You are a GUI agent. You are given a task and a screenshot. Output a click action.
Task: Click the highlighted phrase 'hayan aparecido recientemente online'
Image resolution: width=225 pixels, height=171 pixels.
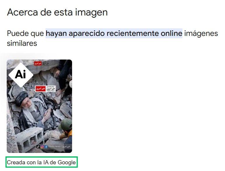pyautogui.click(x=114, y=34)
